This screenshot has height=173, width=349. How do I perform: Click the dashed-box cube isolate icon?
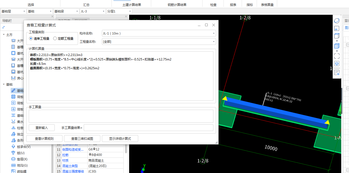coord(337,64)
